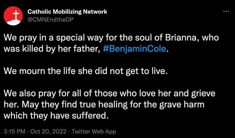
Task: Click the white hill shape in the avatar
Action: pyautogui.click(x=14, y=22)
